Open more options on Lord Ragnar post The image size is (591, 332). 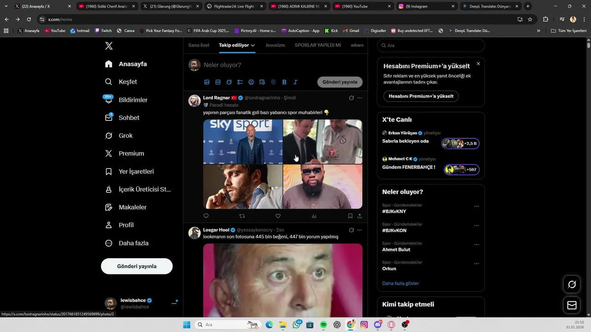coord(360,98)
